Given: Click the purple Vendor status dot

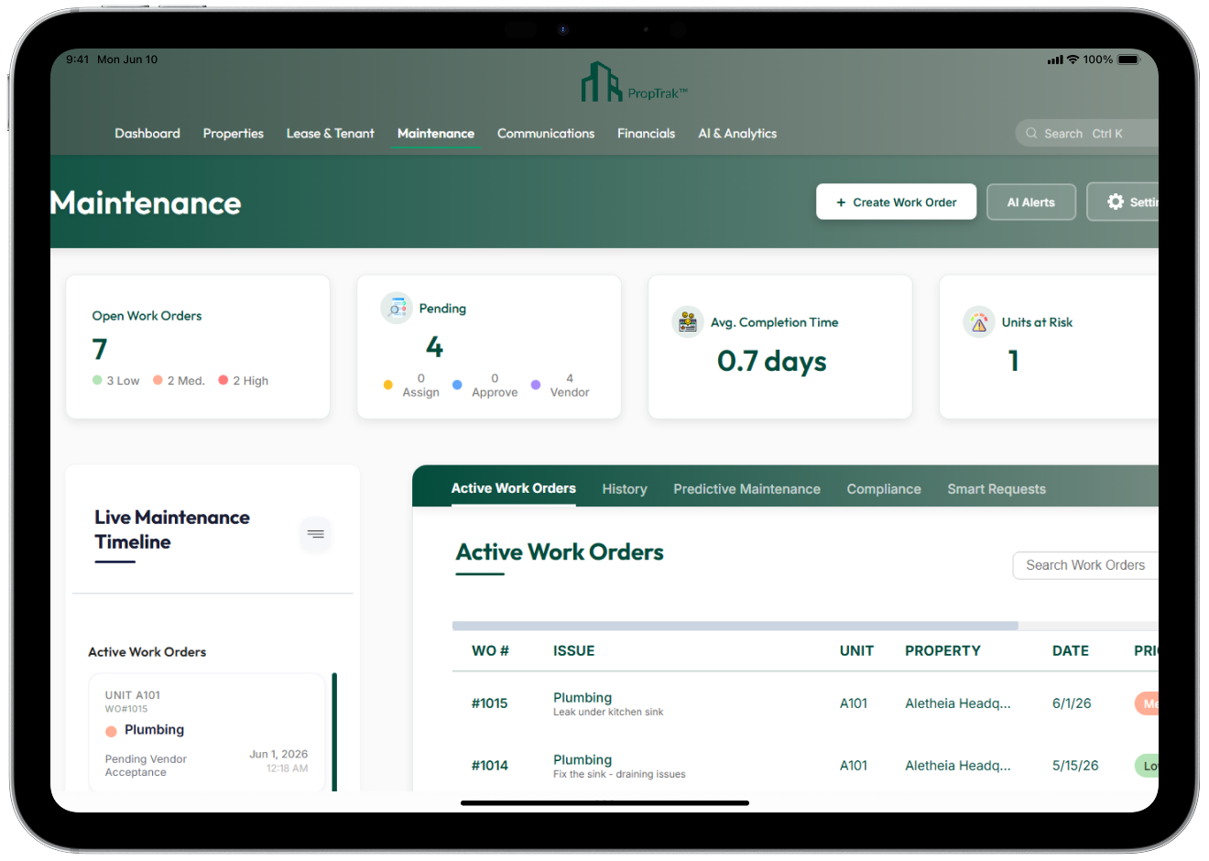Looking at the screenshot, I should click(536, 385).
